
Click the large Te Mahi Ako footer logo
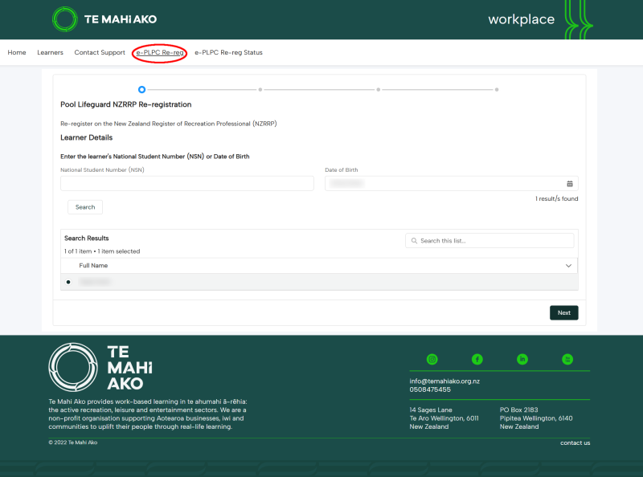(101, 367)
